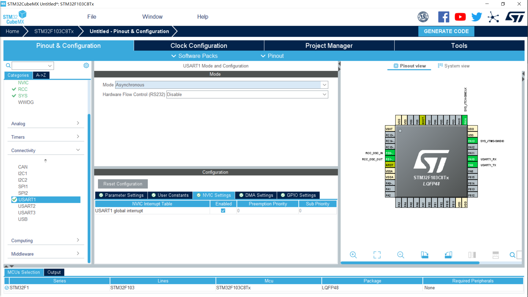This screenshot has width=528, height=297.
Task: Click the peripheral search magnifier icon
Action: coord(8,65)
